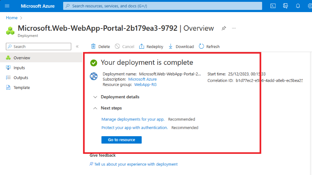Open Cloud Shell from the top bar
Image resolution: width=312 pixels, height=175 pixels.
click(273, 6)
